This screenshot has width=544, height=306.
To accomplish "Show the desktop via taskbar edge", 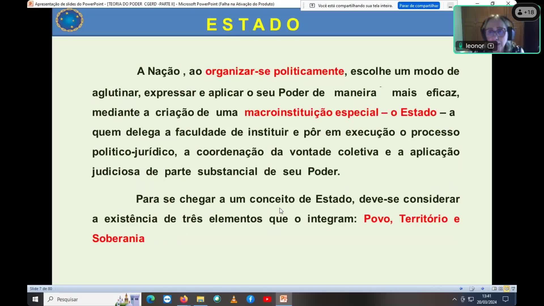I will click(x=516, y=299).
